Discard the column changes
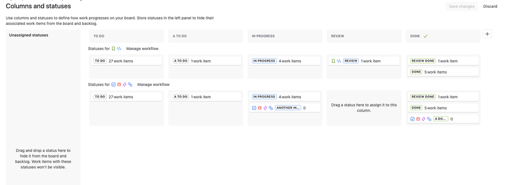This screenshot has height=185, width=510. tap(490, 6)
